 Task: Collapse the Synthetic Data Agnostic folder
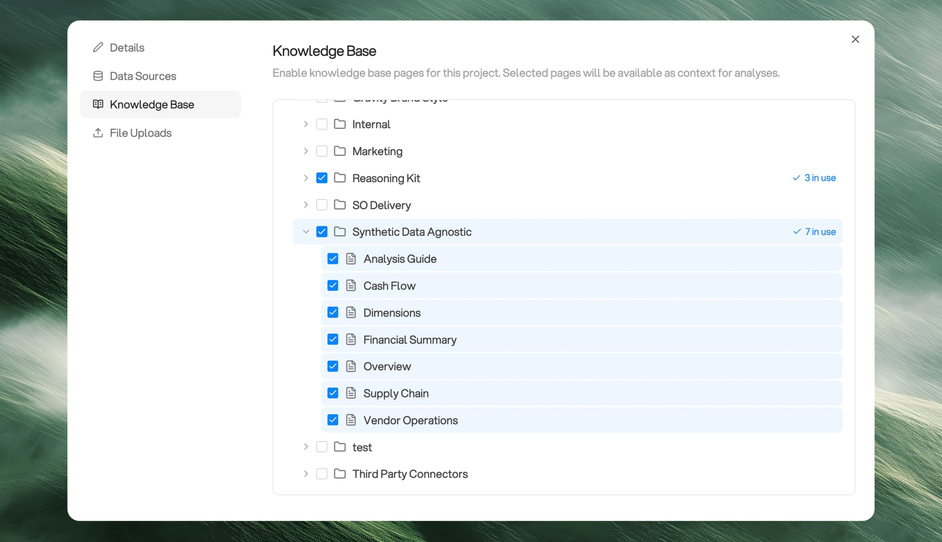306,231
